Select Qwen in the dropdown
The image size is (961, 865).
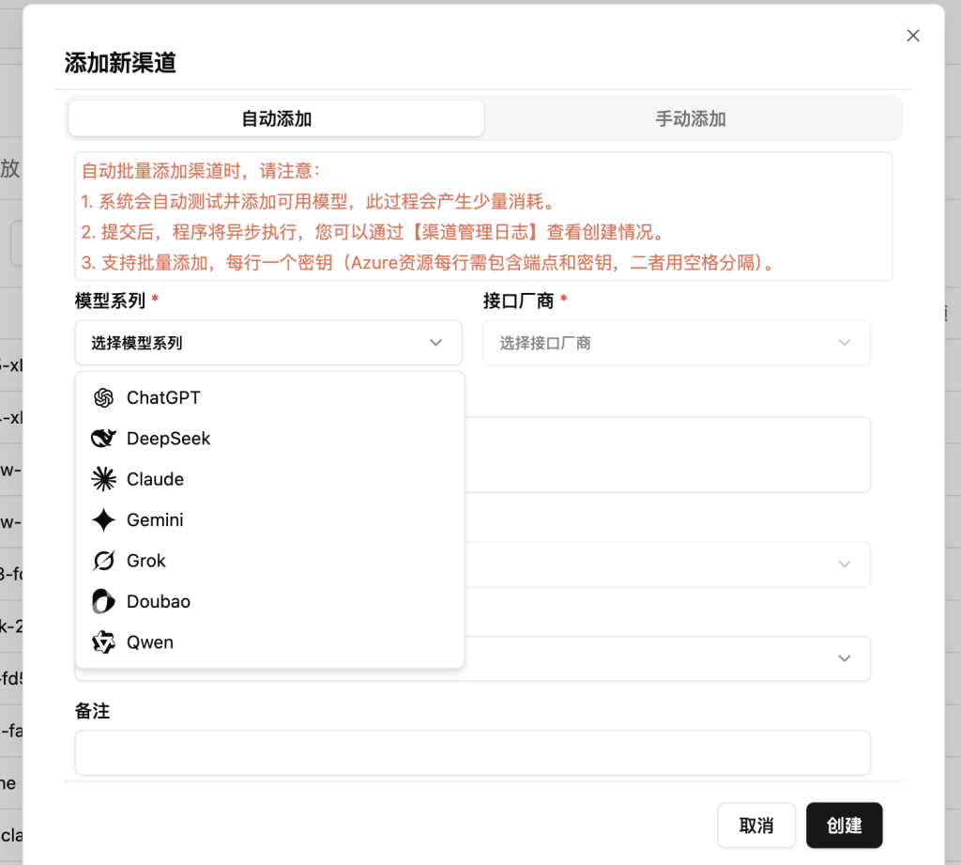pyautogui.click(x=269, y=642)
